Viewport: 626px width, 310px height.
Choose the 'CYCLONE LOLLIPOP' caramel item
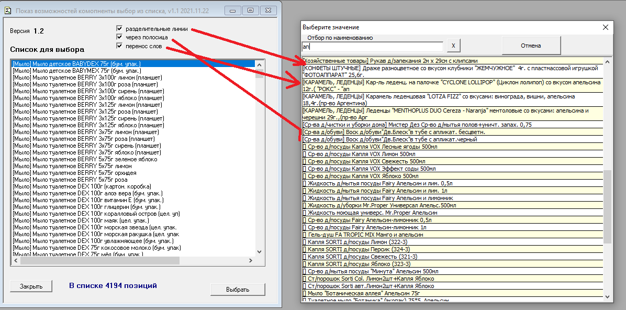point(452,85)
